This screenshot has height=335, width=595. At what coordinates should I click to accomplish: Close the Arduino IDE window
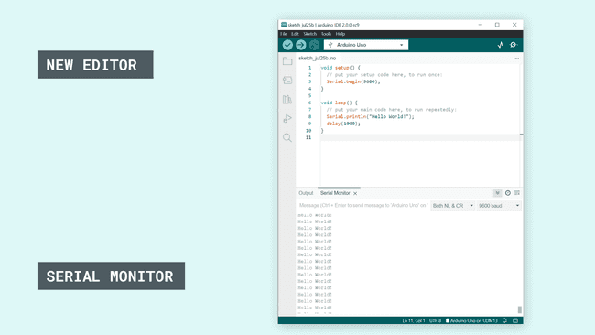tap(514, 25)
